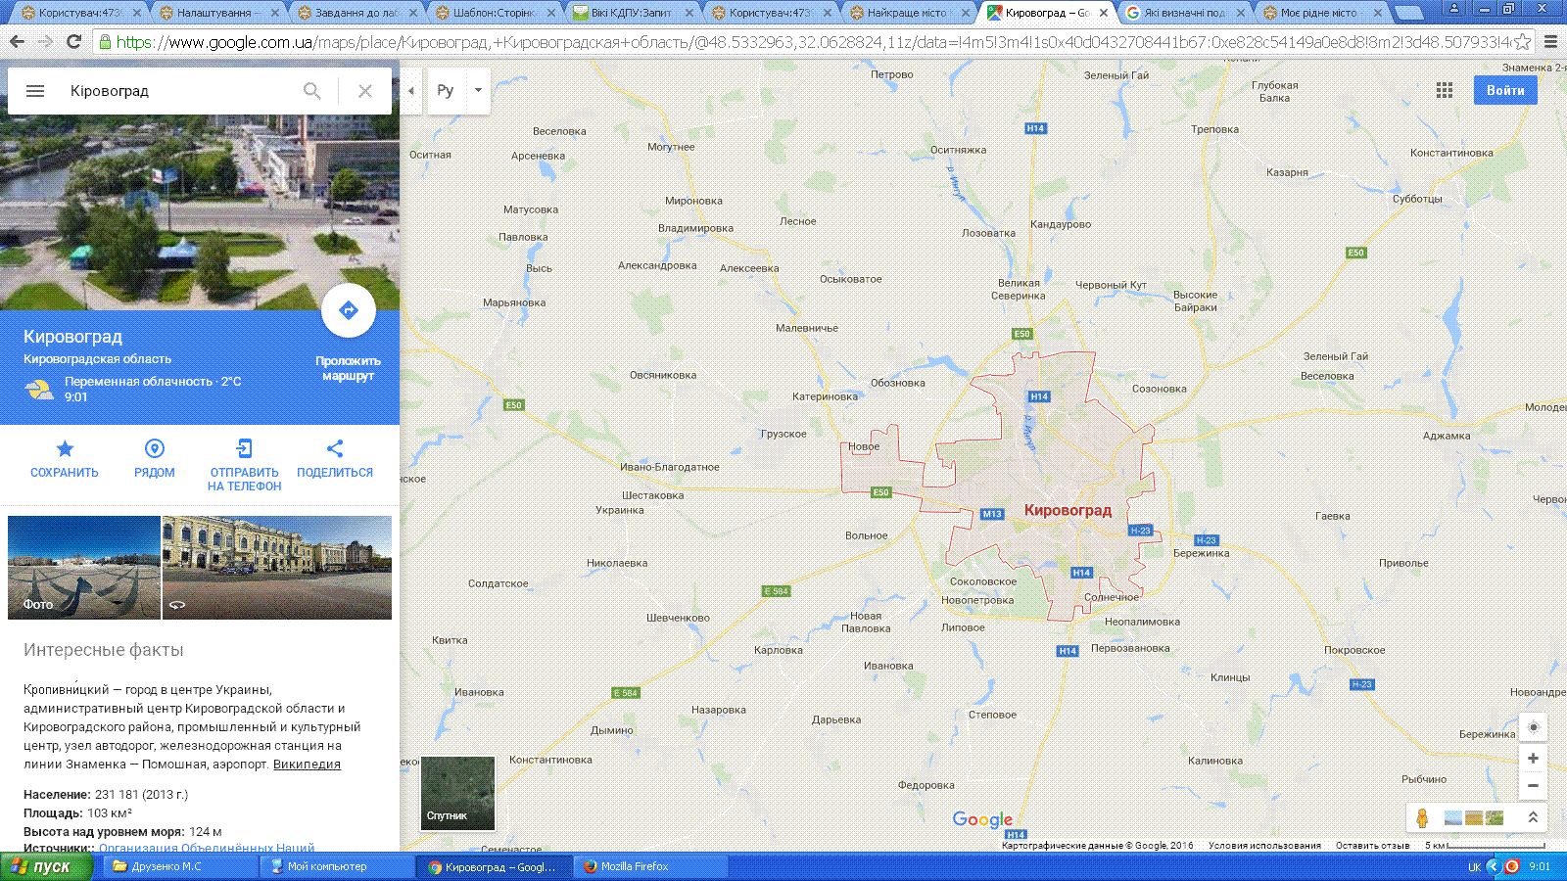Open Windows пуск start button
This screenshot has width=1567, height=881.
click(x=44, y=866)
